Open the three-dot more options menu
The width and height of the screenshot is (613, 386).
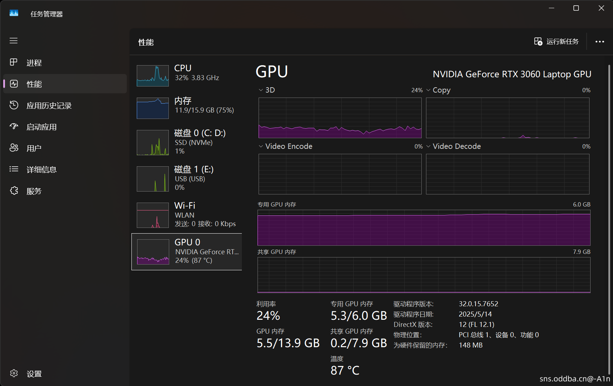tap(600, 42)
